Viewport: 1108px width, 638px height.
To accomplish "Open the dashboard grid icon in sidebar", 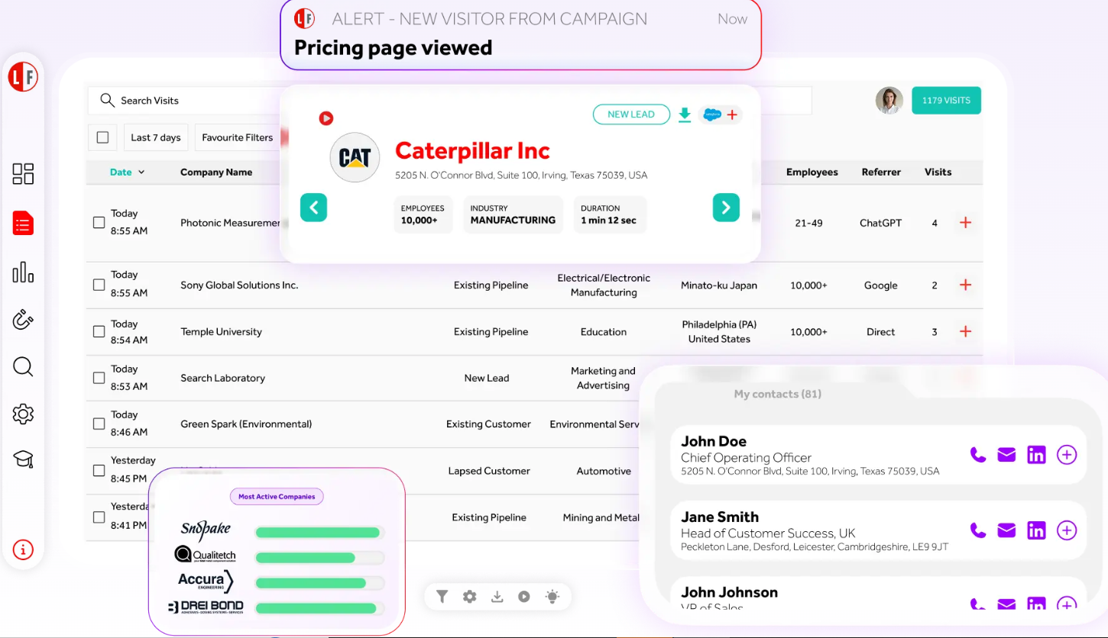I will point(23,174).
